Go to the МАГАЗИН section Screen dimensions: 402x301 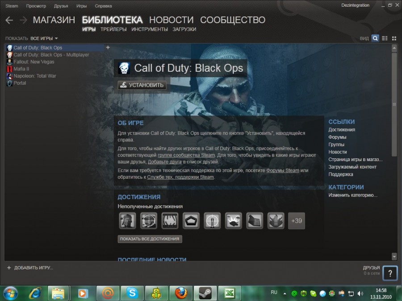(54, 20)
